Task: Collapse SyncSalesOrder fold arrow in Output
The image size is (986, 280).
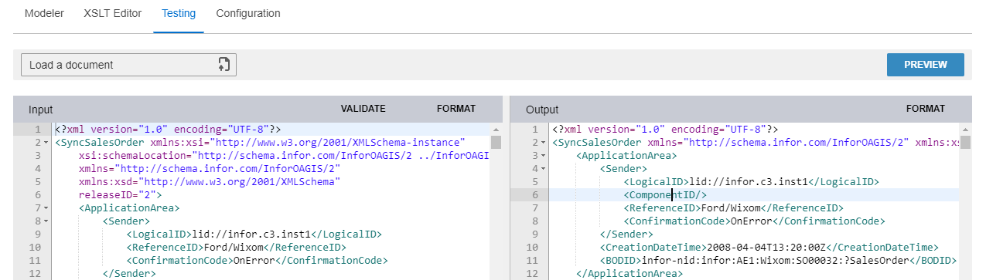Action: pos(544,143)
